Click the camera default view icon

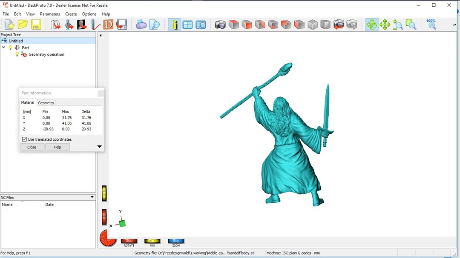pos(220,25)
